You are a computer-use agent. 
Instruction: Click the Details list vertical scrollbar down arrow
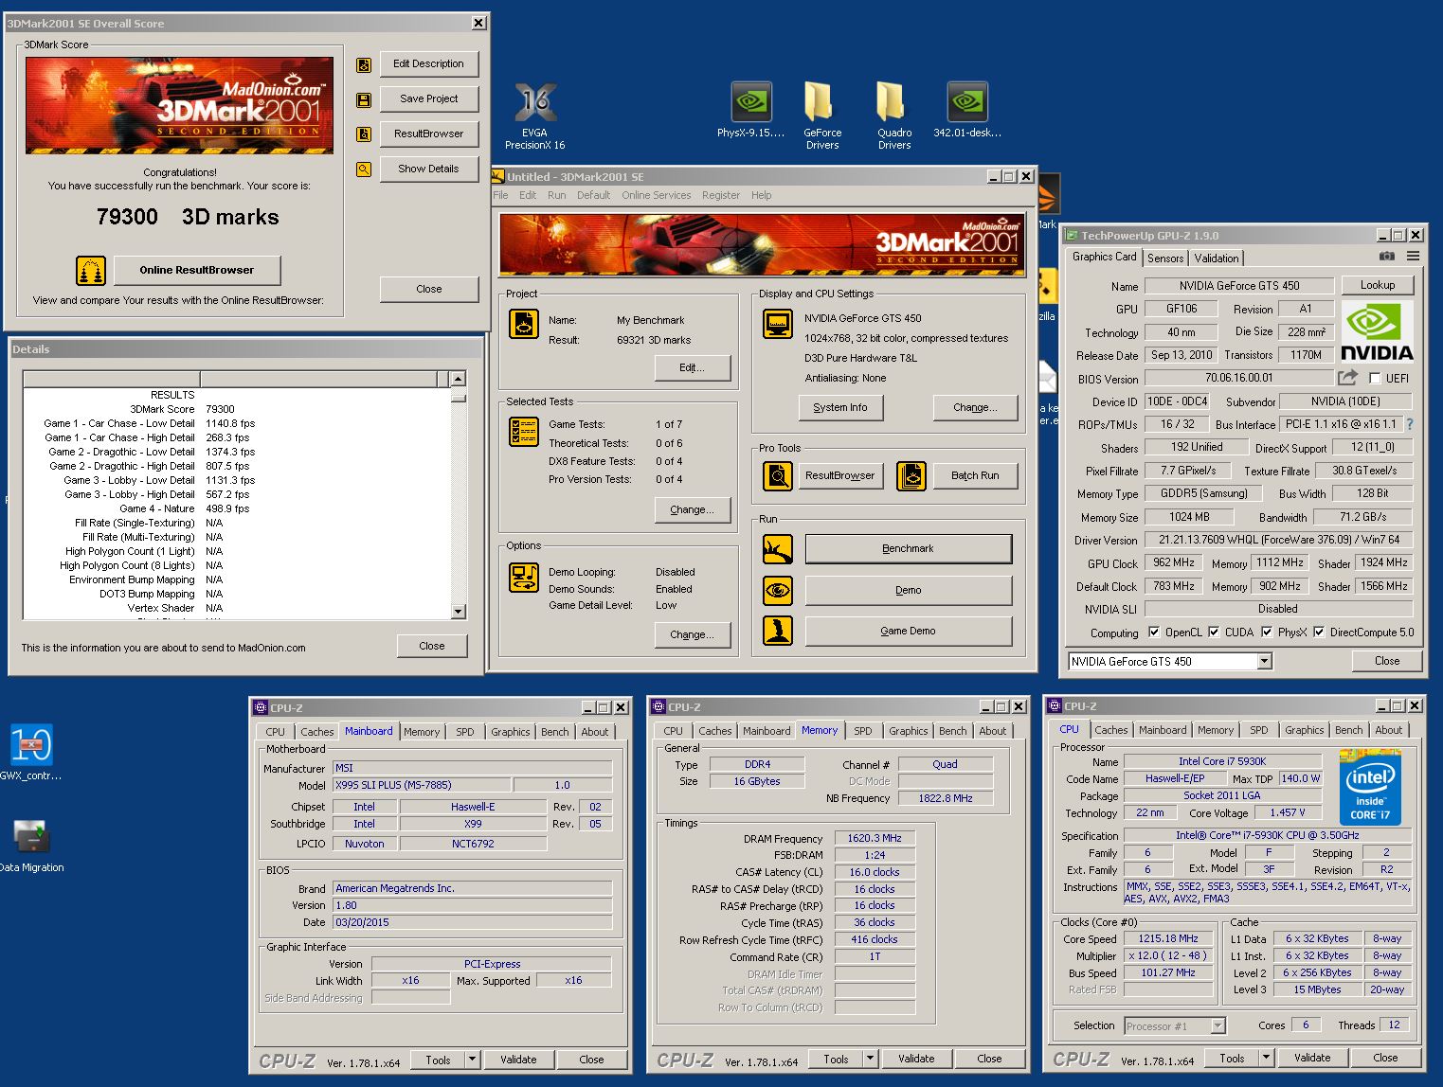pyautogui.click(x=459, y=612)
